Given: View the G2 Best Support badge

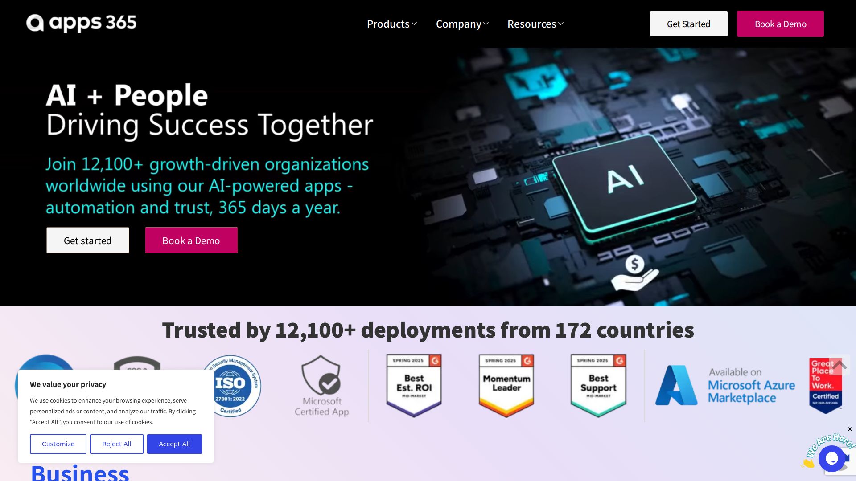Looking at the screenshot, I should click(598, 386).
